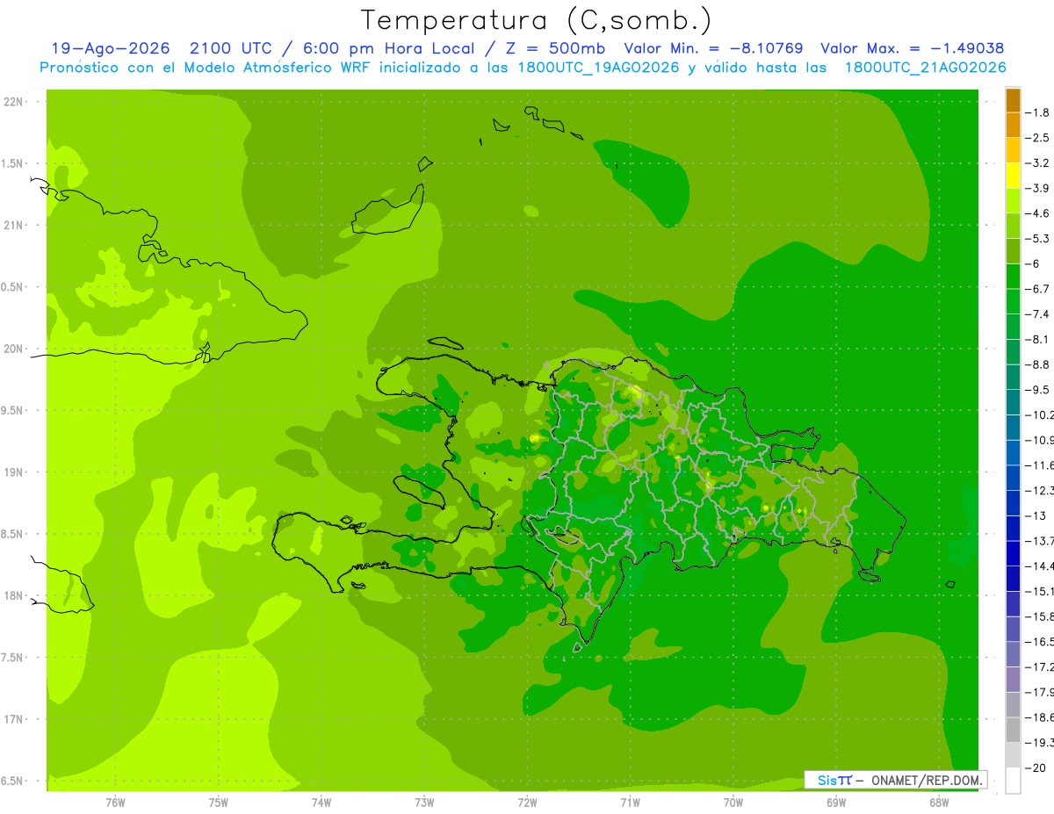
Task: Click the 73W longitude label
Action: 424,803
